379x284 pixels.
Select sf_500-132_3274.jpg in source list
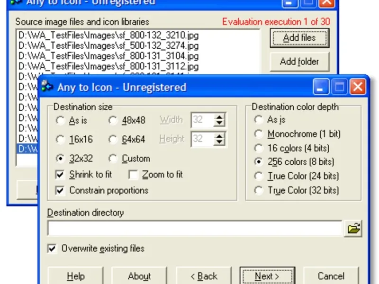[x=108, y=45]
